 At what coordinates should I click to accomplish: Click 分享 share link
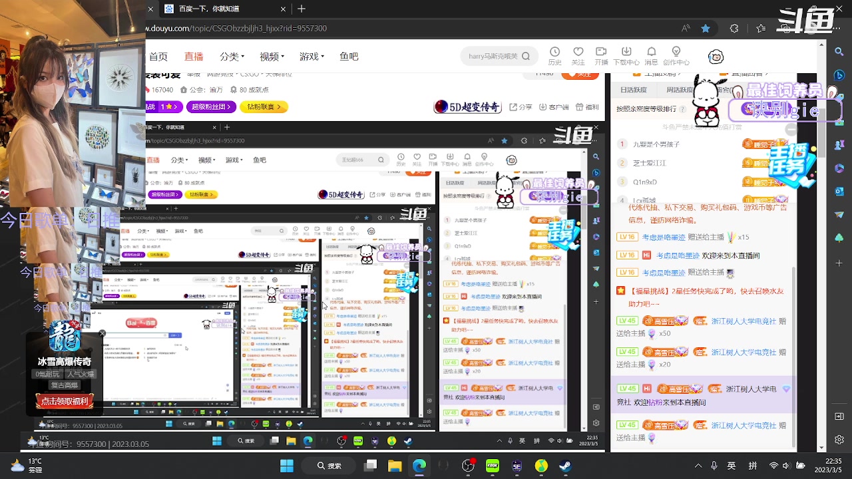[521, 106]
